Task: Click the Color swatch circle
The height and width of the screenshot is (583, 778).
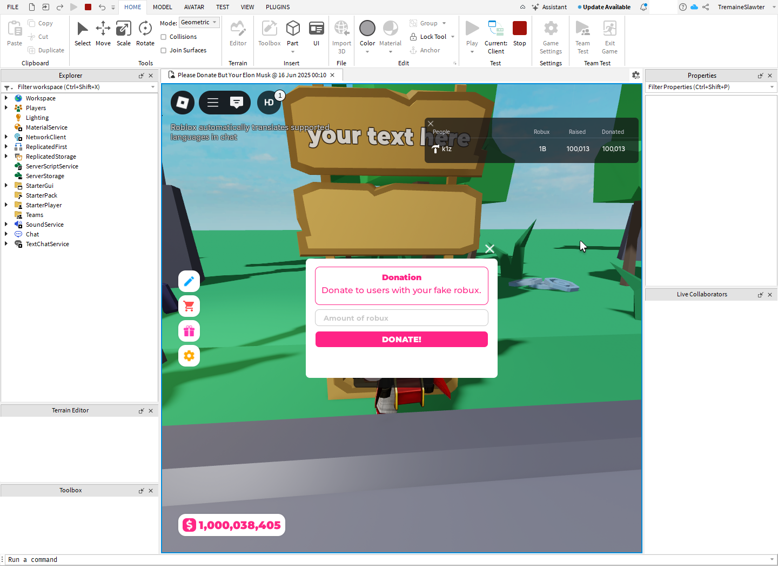Action: coord(367,28)
